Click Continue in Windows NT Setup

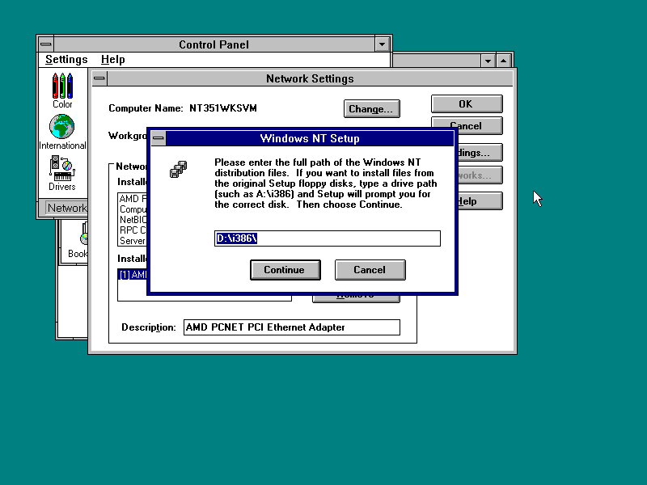pos(285,270)
